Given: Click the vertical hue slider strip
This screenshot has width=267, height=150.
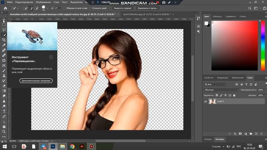Looking at the screenshot, I should (263, 45).
